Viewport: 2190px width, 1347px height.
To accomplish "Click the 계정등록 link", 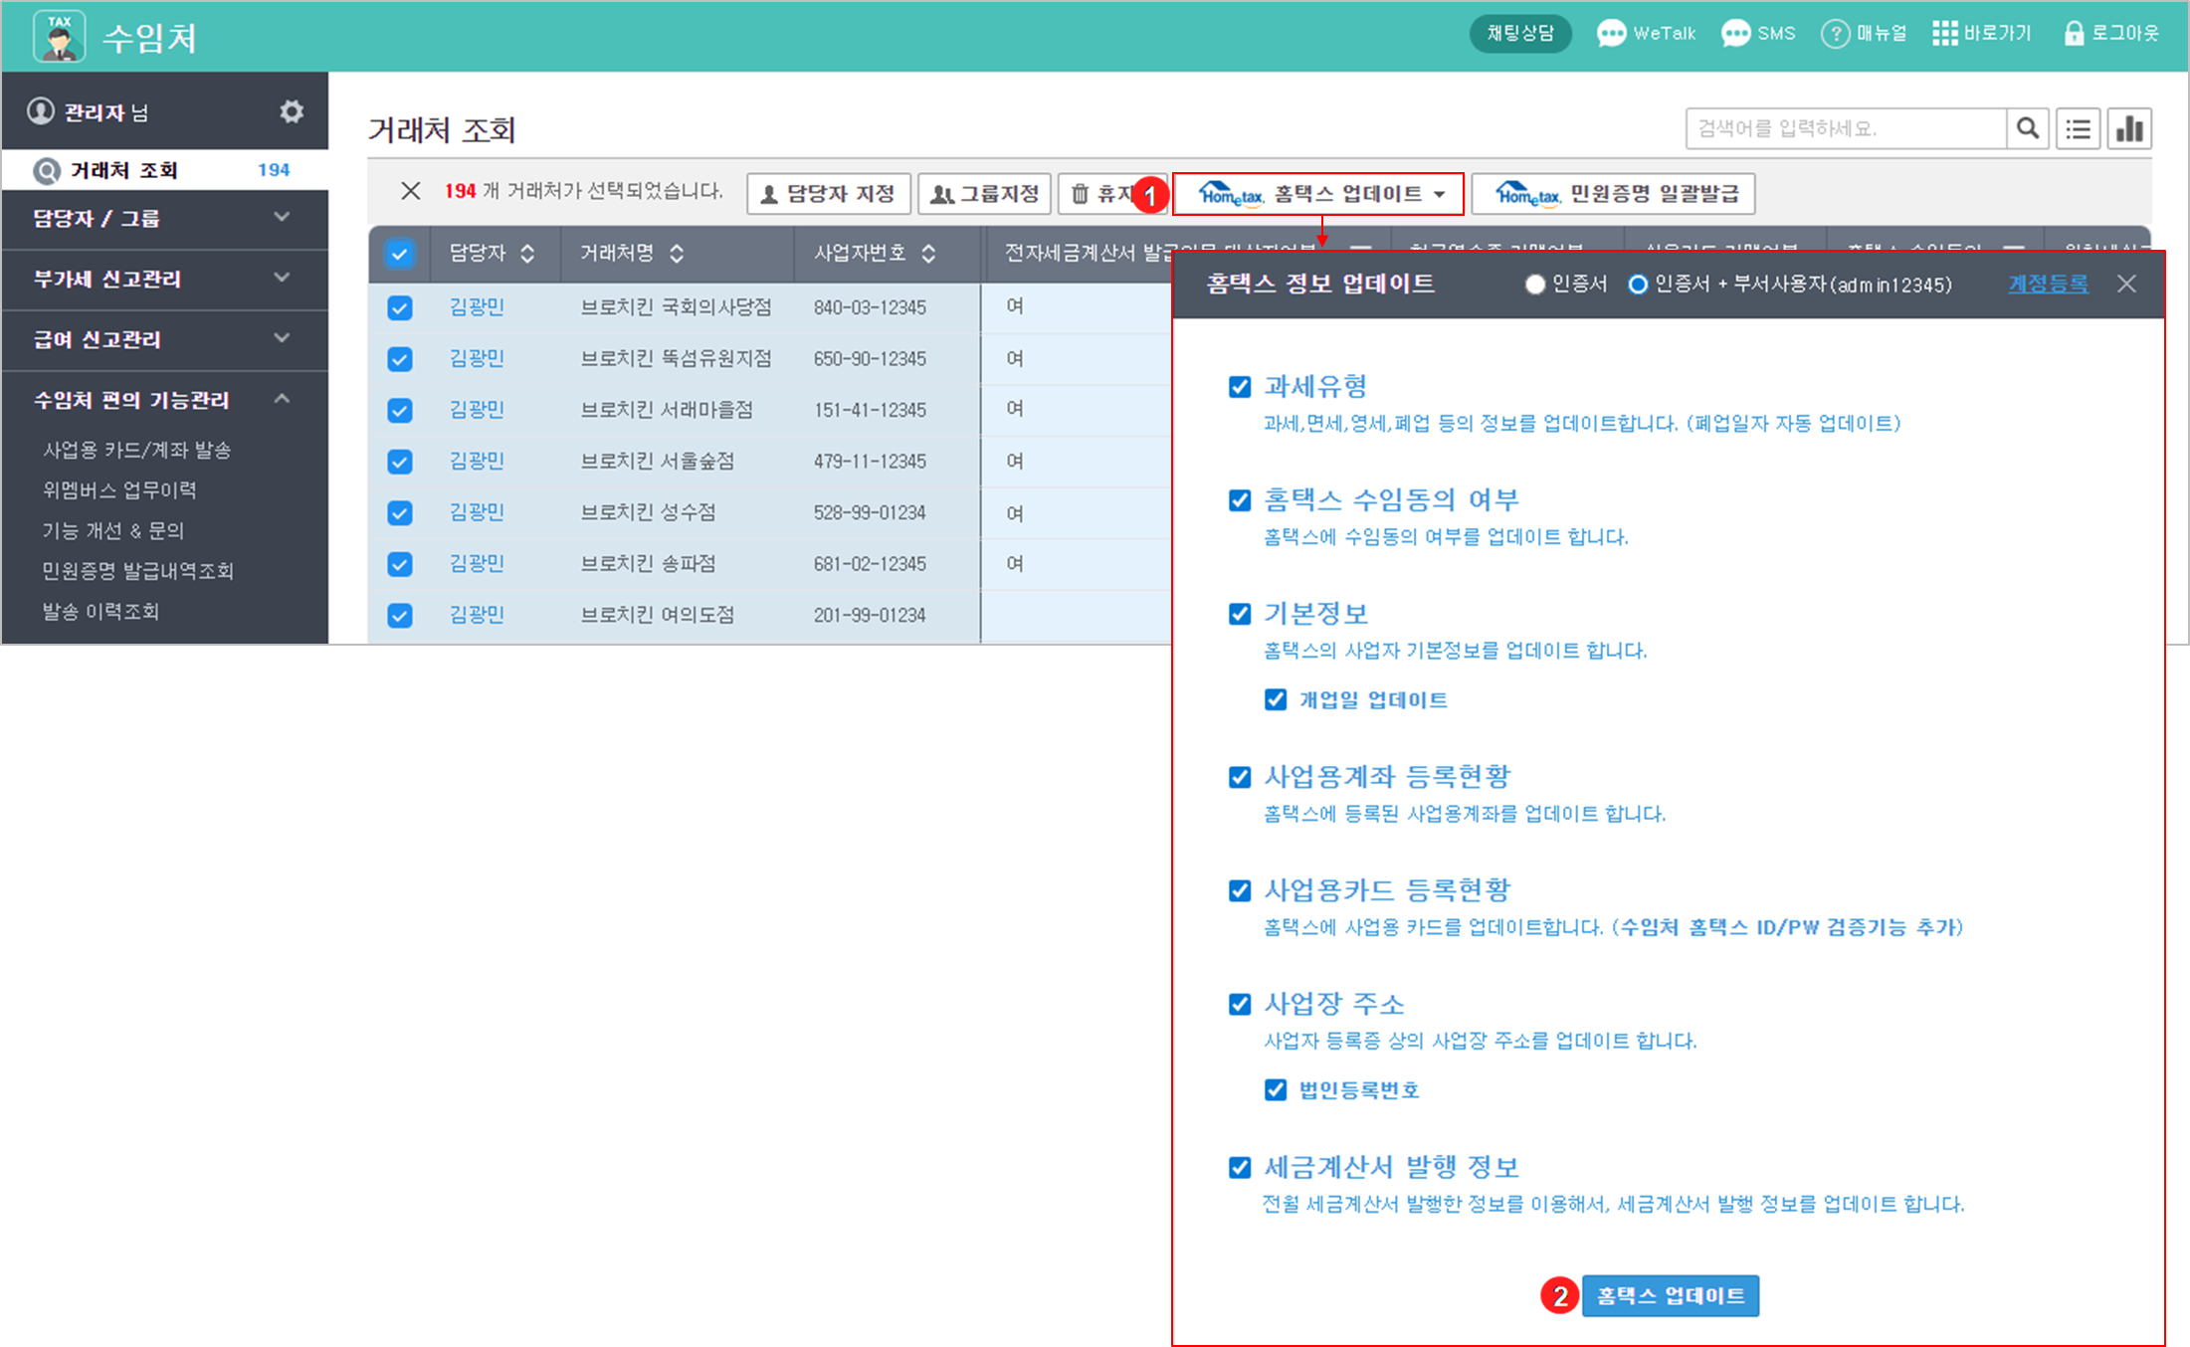I will pos(2048,285).
